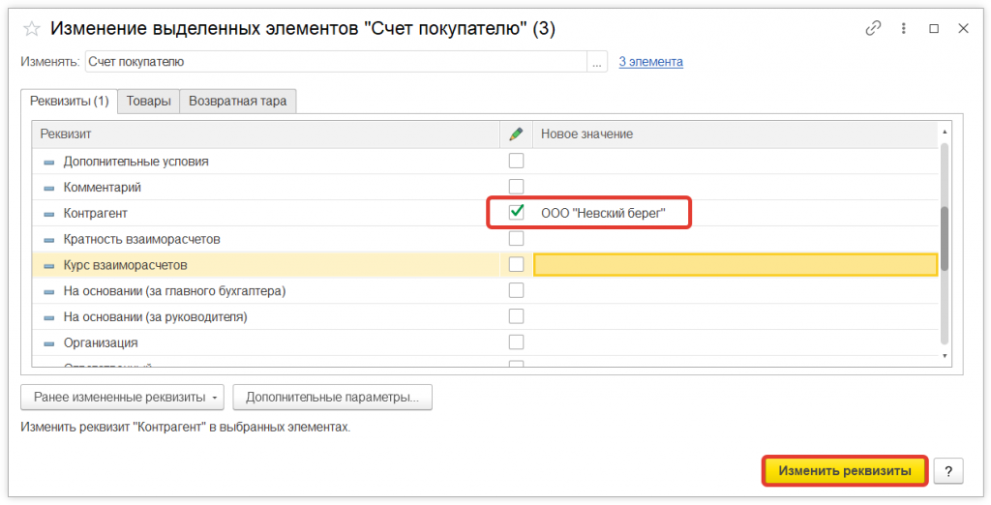
Task: Switch to the Товары tab
Action: [148, 101]
